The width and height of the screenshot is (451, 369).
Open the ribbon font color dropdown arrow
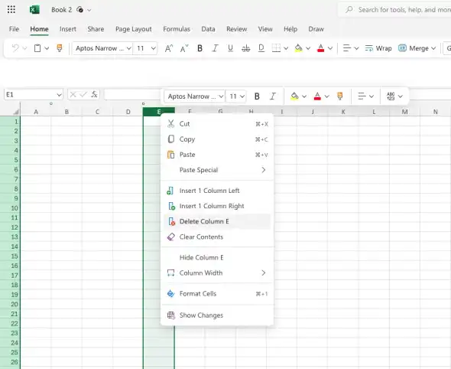(x=330, y=48)
